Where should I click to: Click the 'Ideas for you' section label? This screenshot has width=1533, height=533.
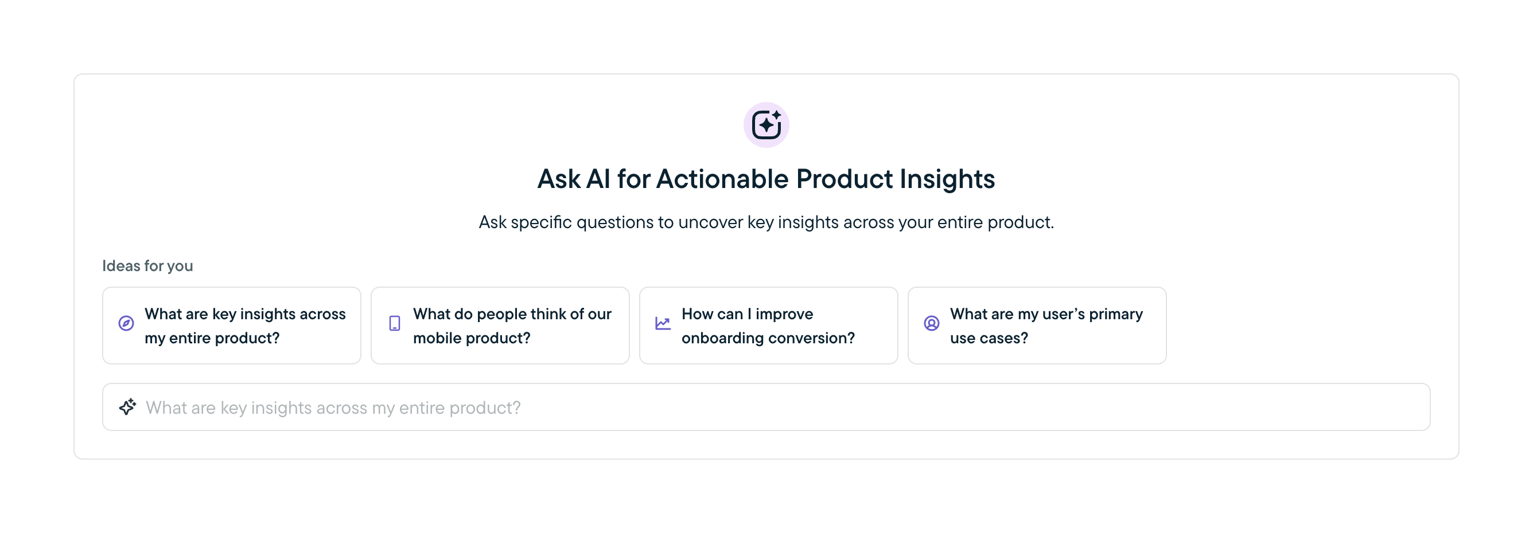pyautogui.click(x=147, y=265)
